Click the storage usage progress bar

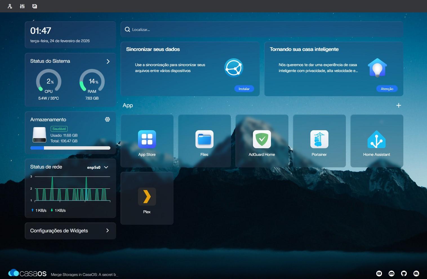pos(70,148)
